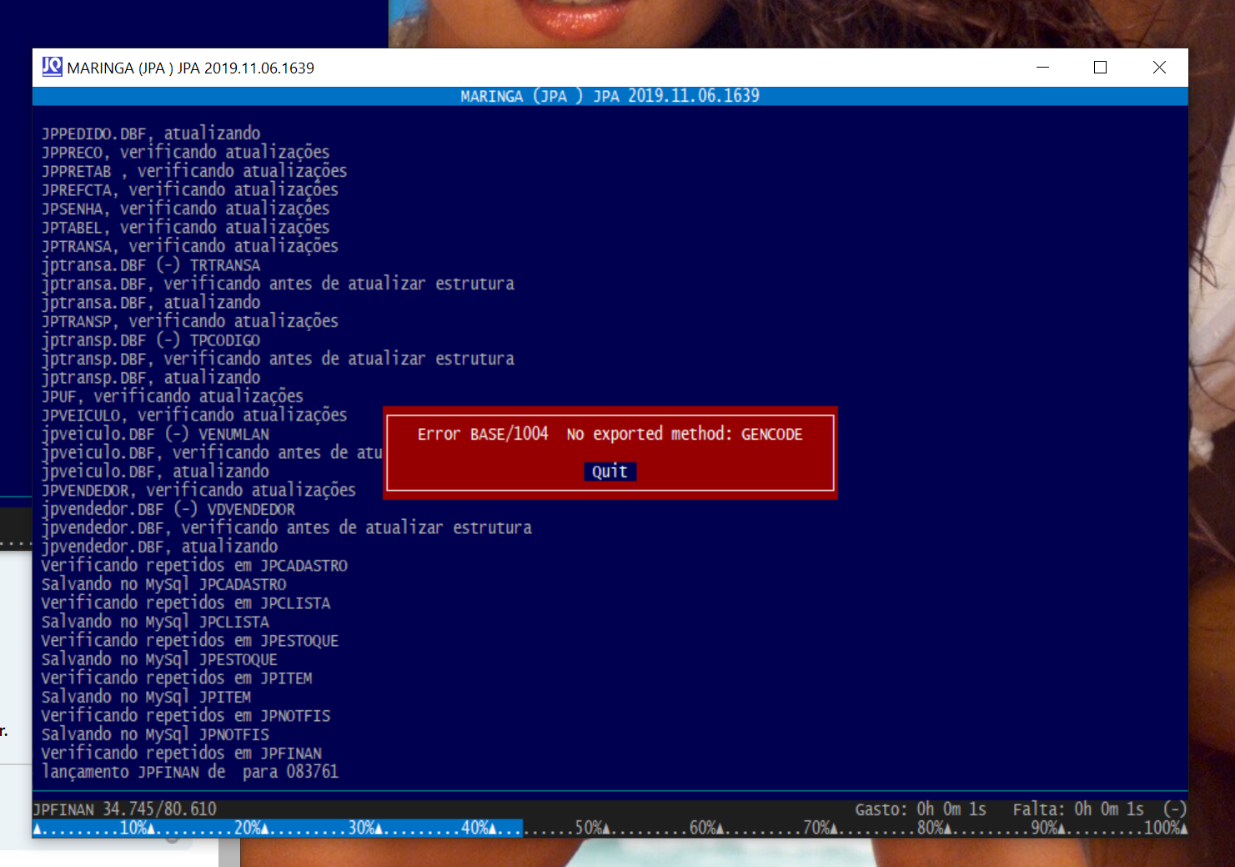Click "Verificando repetidos em JPCADASTRO"

pos(194,566)
